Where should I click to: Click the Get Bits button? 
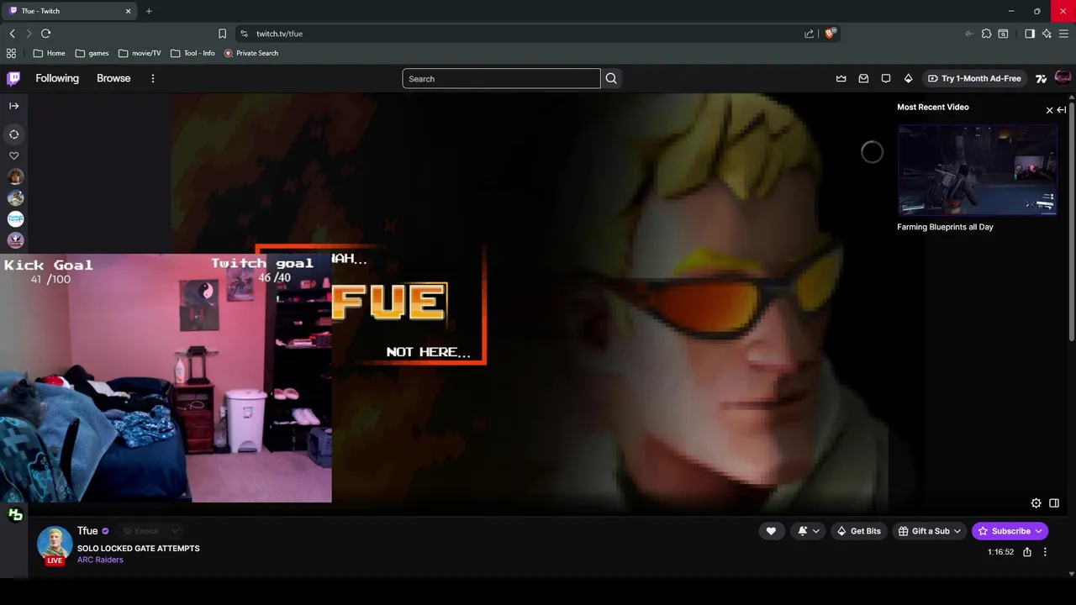coord(857,531)
